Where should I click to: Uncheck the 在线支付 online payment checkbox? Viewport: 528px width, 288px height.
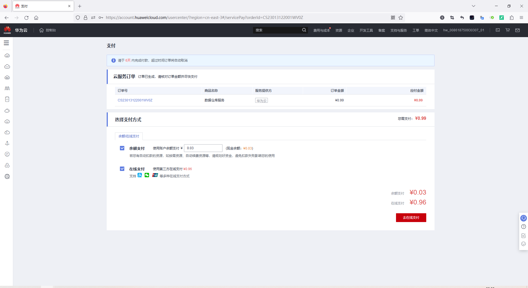[122, 169]
